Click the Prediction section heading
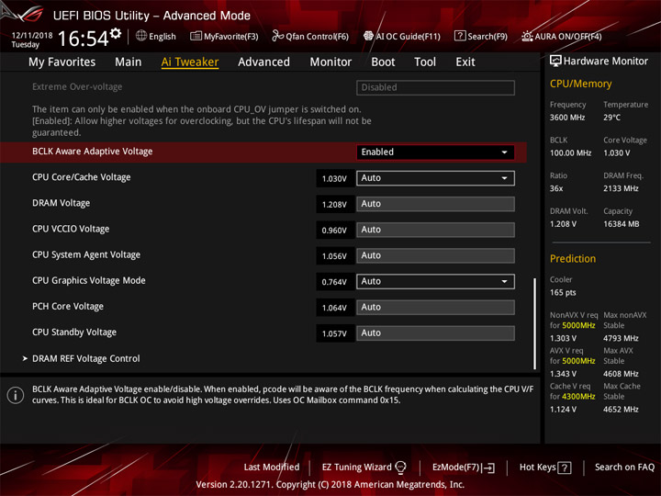The width and height of the screenshot is (661, 496). [573, 258]
